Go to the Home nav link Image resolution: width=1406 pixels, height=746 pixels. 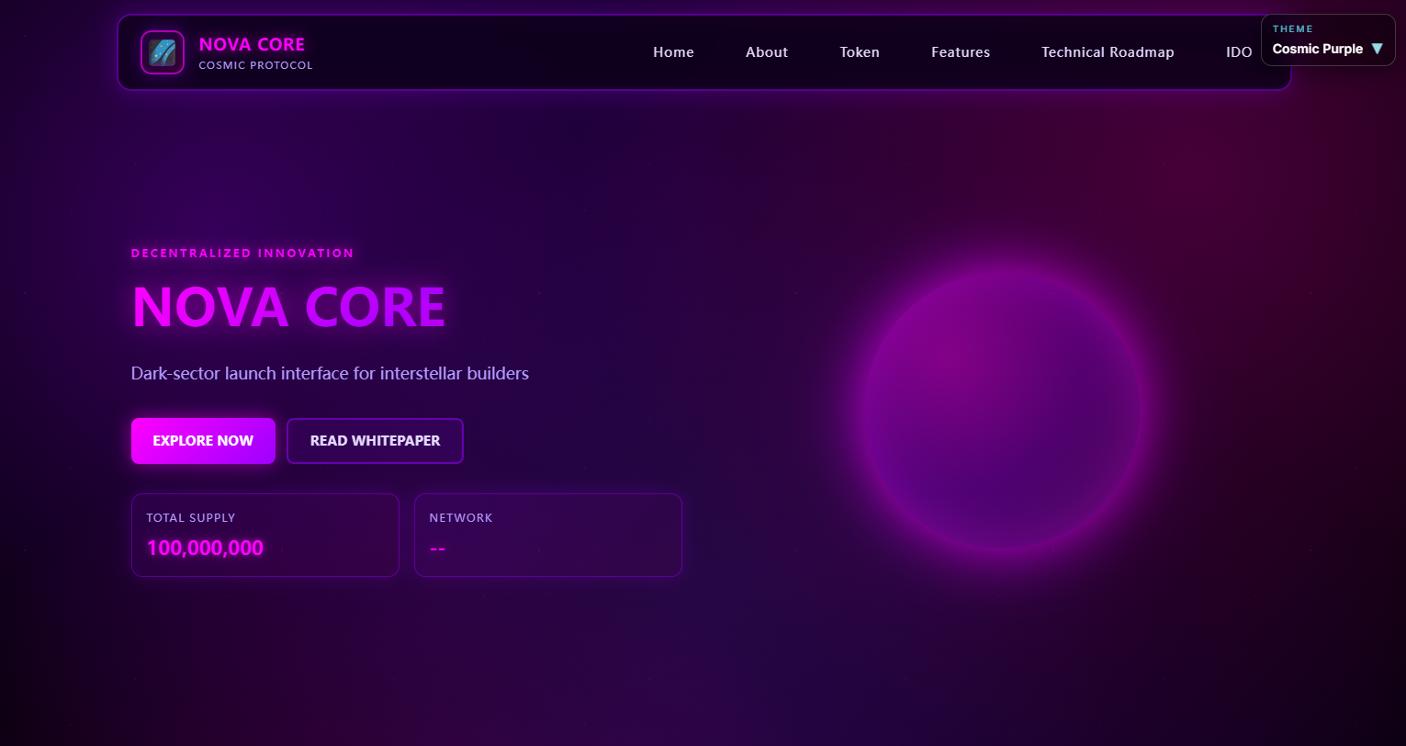coord(673,52)
